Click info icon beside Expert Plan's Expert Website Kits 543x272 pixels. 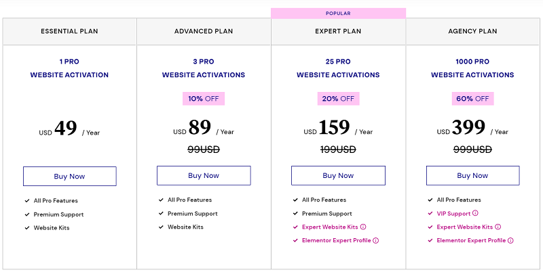[x=363, y=227]
